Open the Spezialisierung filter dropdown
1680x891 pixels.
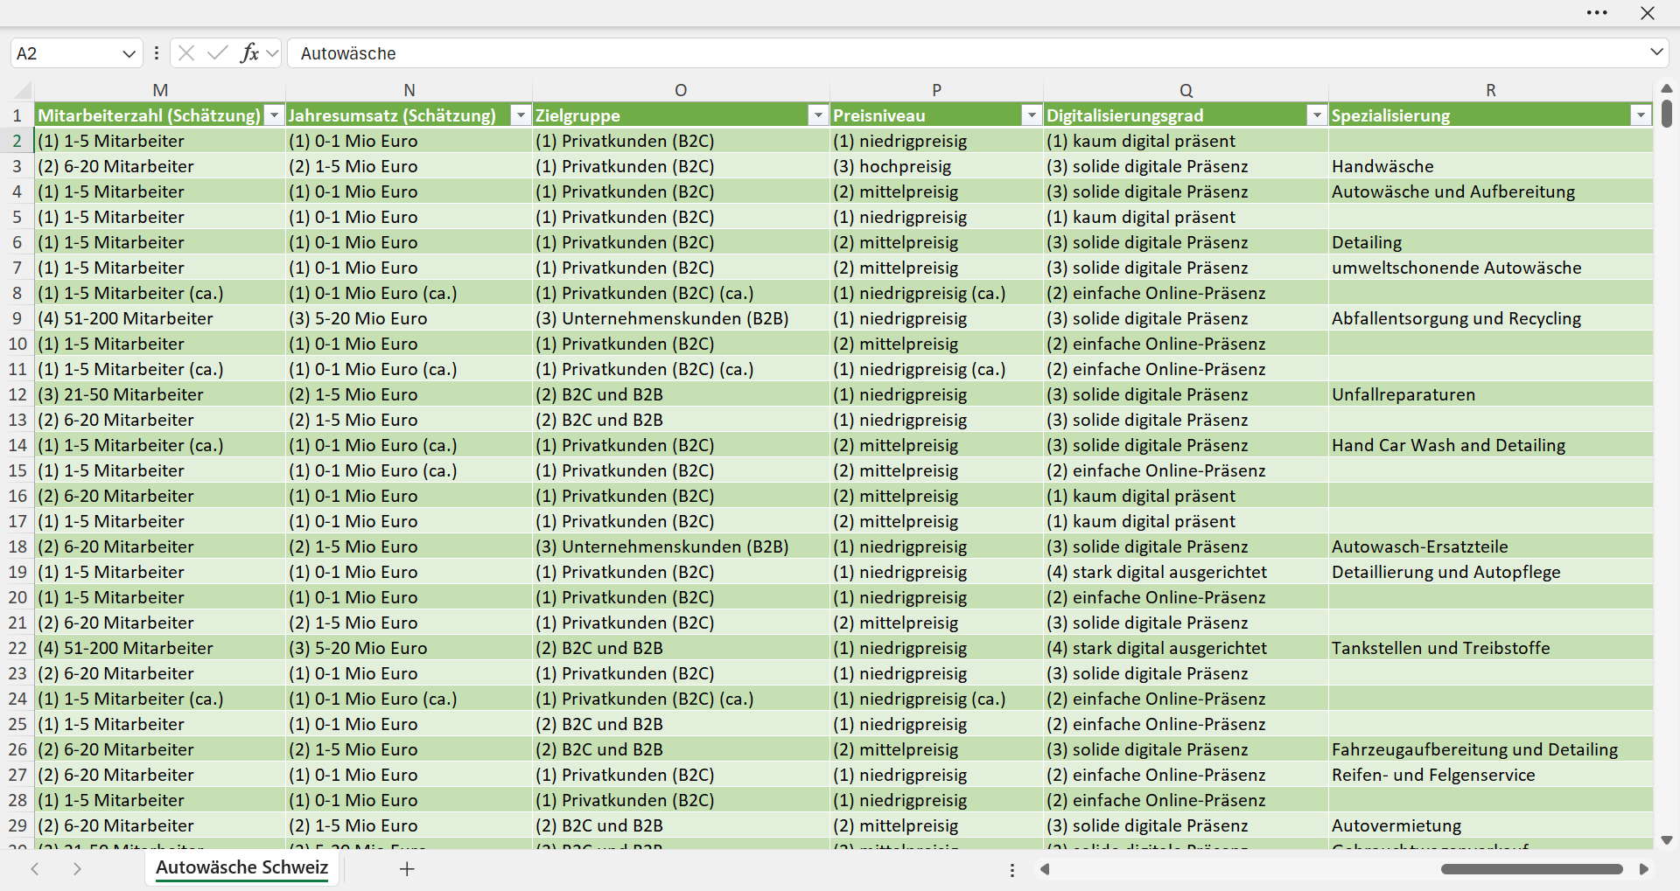[x=1641, y=115]
